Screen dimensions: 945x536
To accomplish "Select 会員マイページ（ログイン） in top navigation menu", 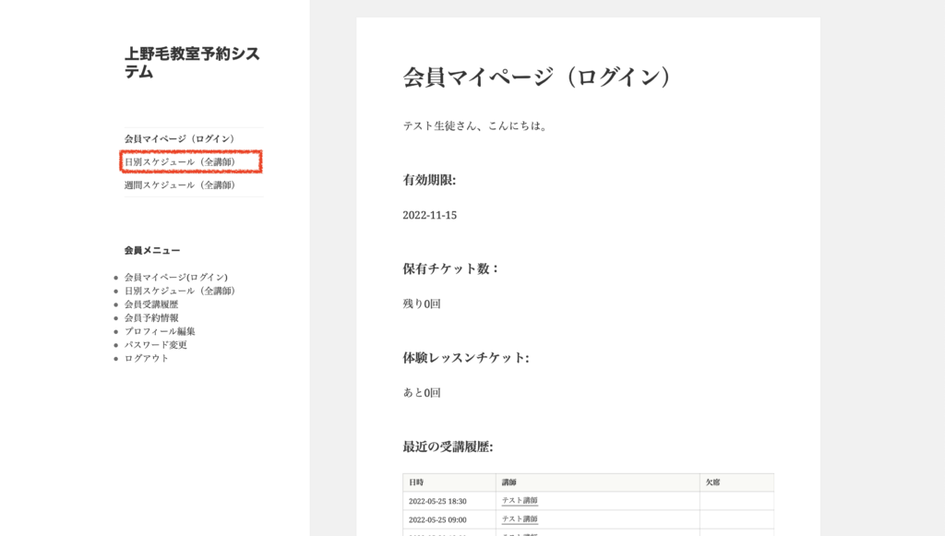I will 180,138.
